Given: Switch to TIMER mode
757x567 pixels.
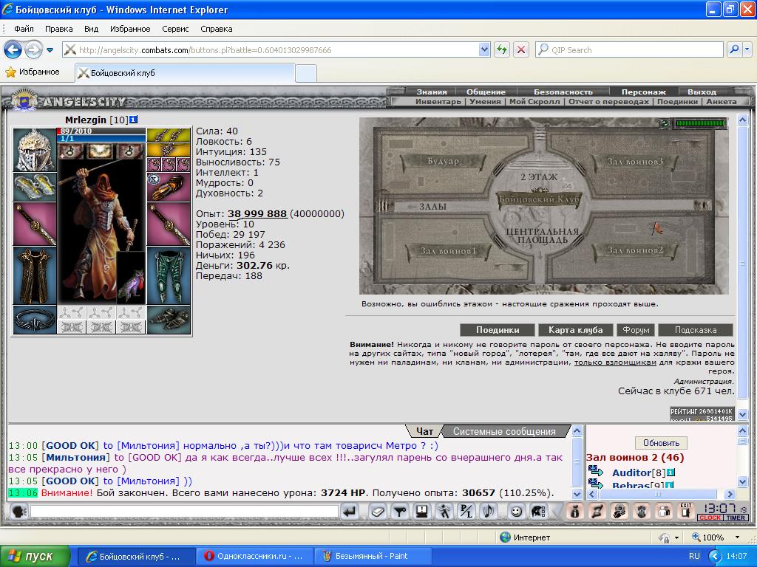Looking at the screenshot, I should [736, 518].
